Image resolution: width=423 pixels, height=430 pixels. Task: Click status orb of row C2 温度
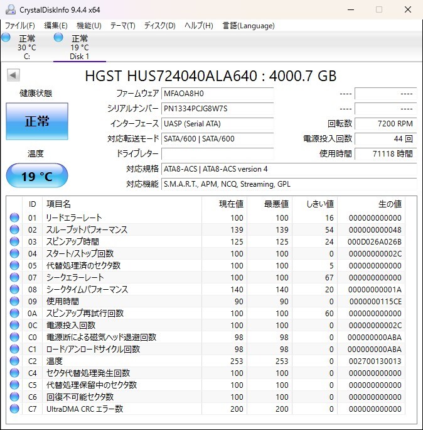click(x=14, y=361)
